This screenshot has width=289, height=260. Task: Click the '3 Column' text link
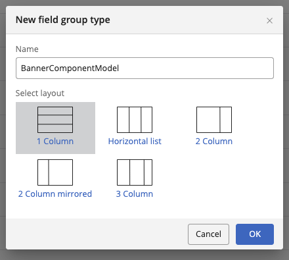coord(135,194)
